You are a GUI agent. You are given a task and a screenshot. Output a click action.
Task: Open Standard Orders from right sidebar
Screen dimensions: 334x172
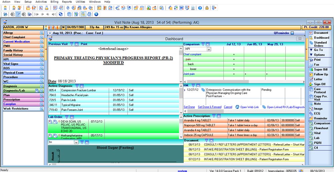pyautogui.click(x=320, y=44)
